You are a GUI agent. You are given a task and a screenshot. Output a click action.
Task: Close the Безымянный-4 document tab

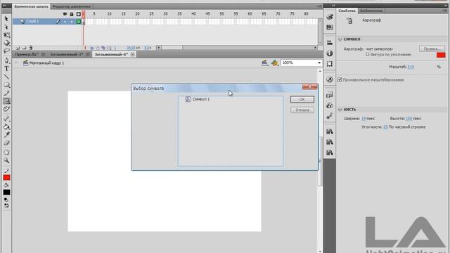coord(132,54)
